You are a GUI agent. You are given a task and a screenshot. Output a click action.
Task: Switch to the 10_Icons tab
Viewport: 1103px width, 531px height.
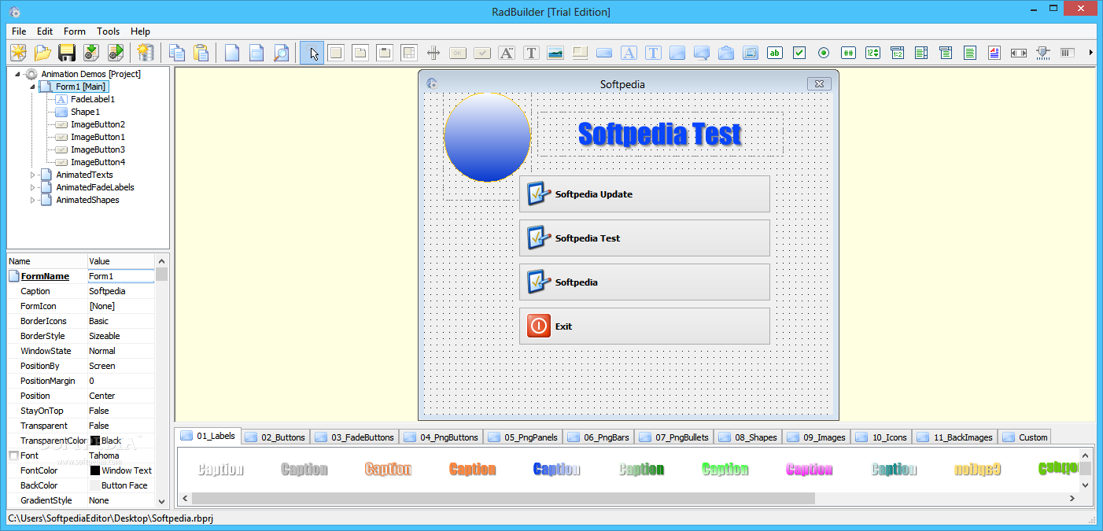[881, 437]
